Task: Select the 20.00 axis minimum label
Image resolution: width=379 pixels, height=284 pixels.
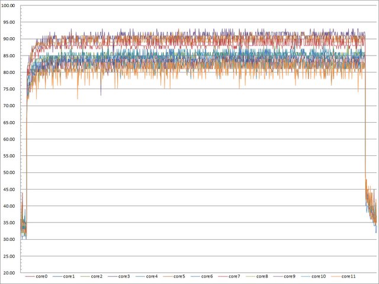Action: (x=11, y=273)
